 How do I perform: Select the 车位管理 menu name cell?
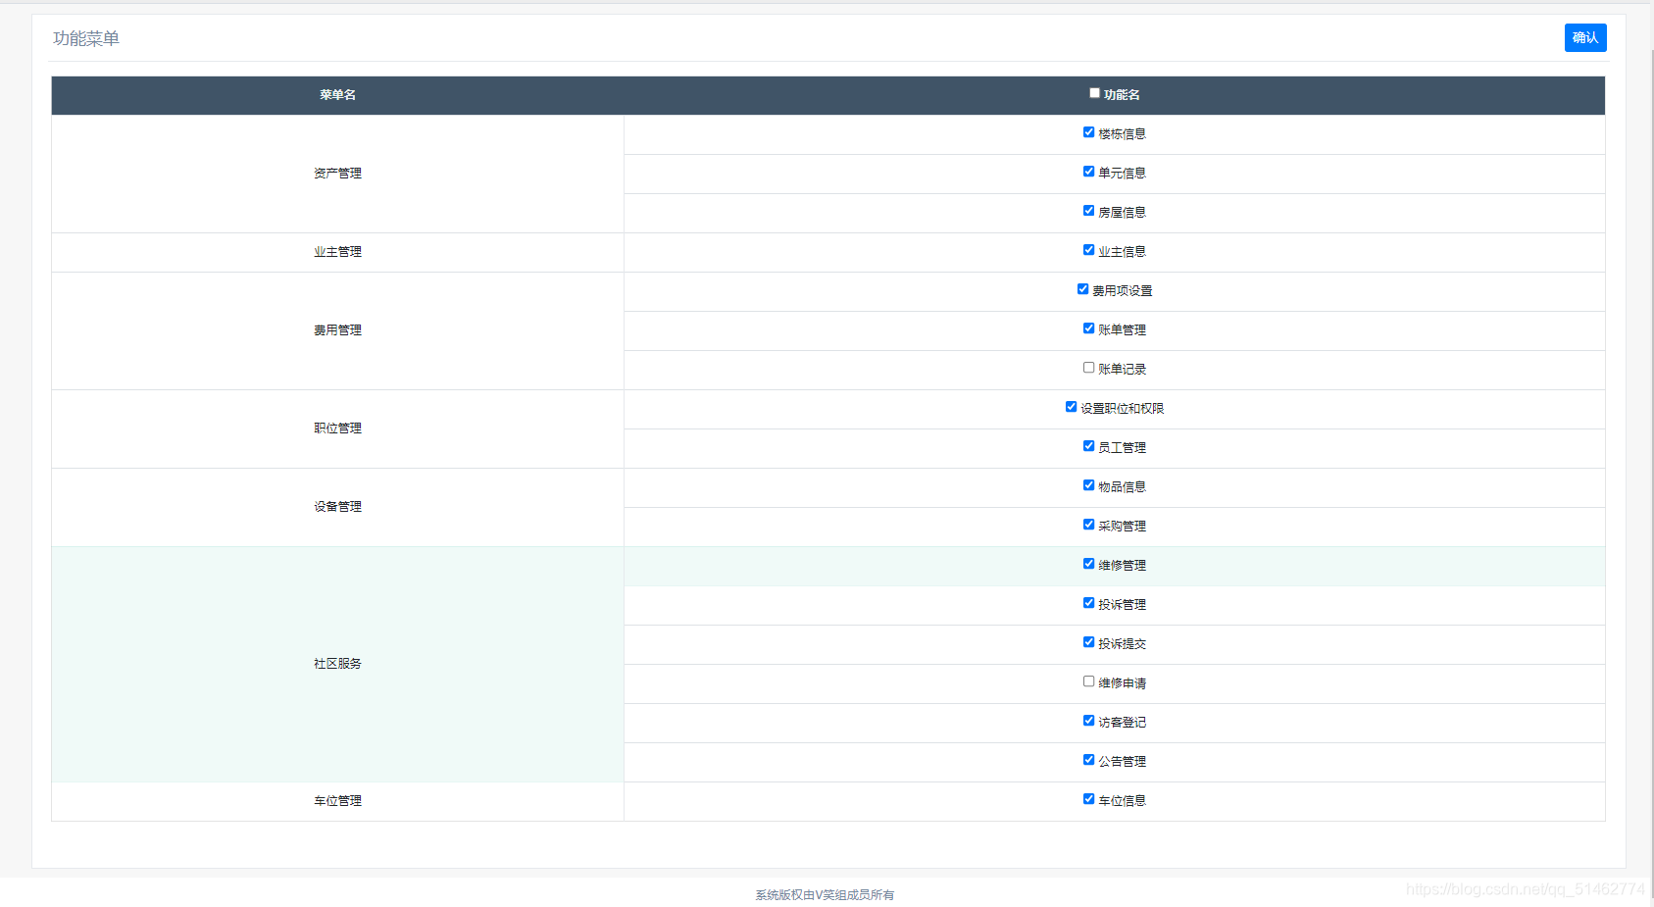[x=337, y=801]
